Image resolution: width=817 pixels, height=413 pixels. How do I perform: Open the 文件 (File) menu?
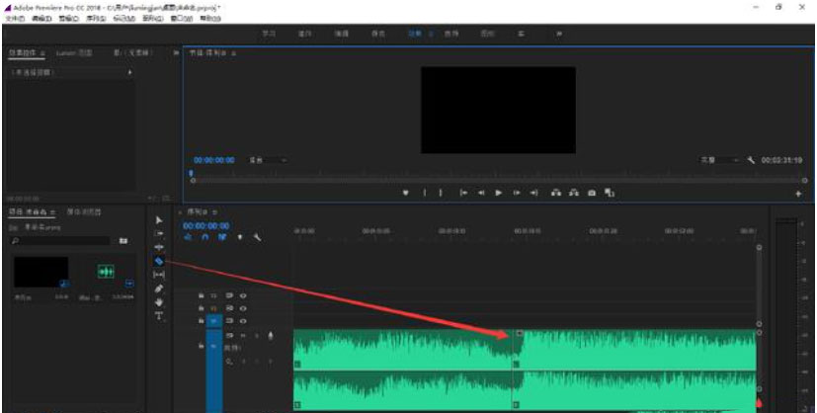[14, 18]
